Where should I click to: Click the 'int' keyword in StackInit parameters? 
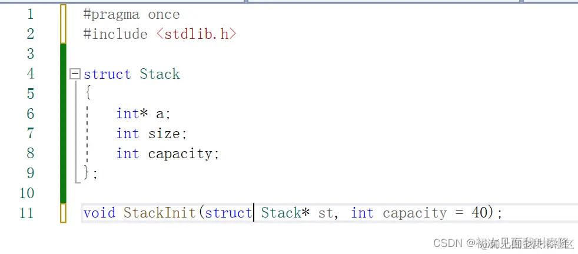[362, 213]
